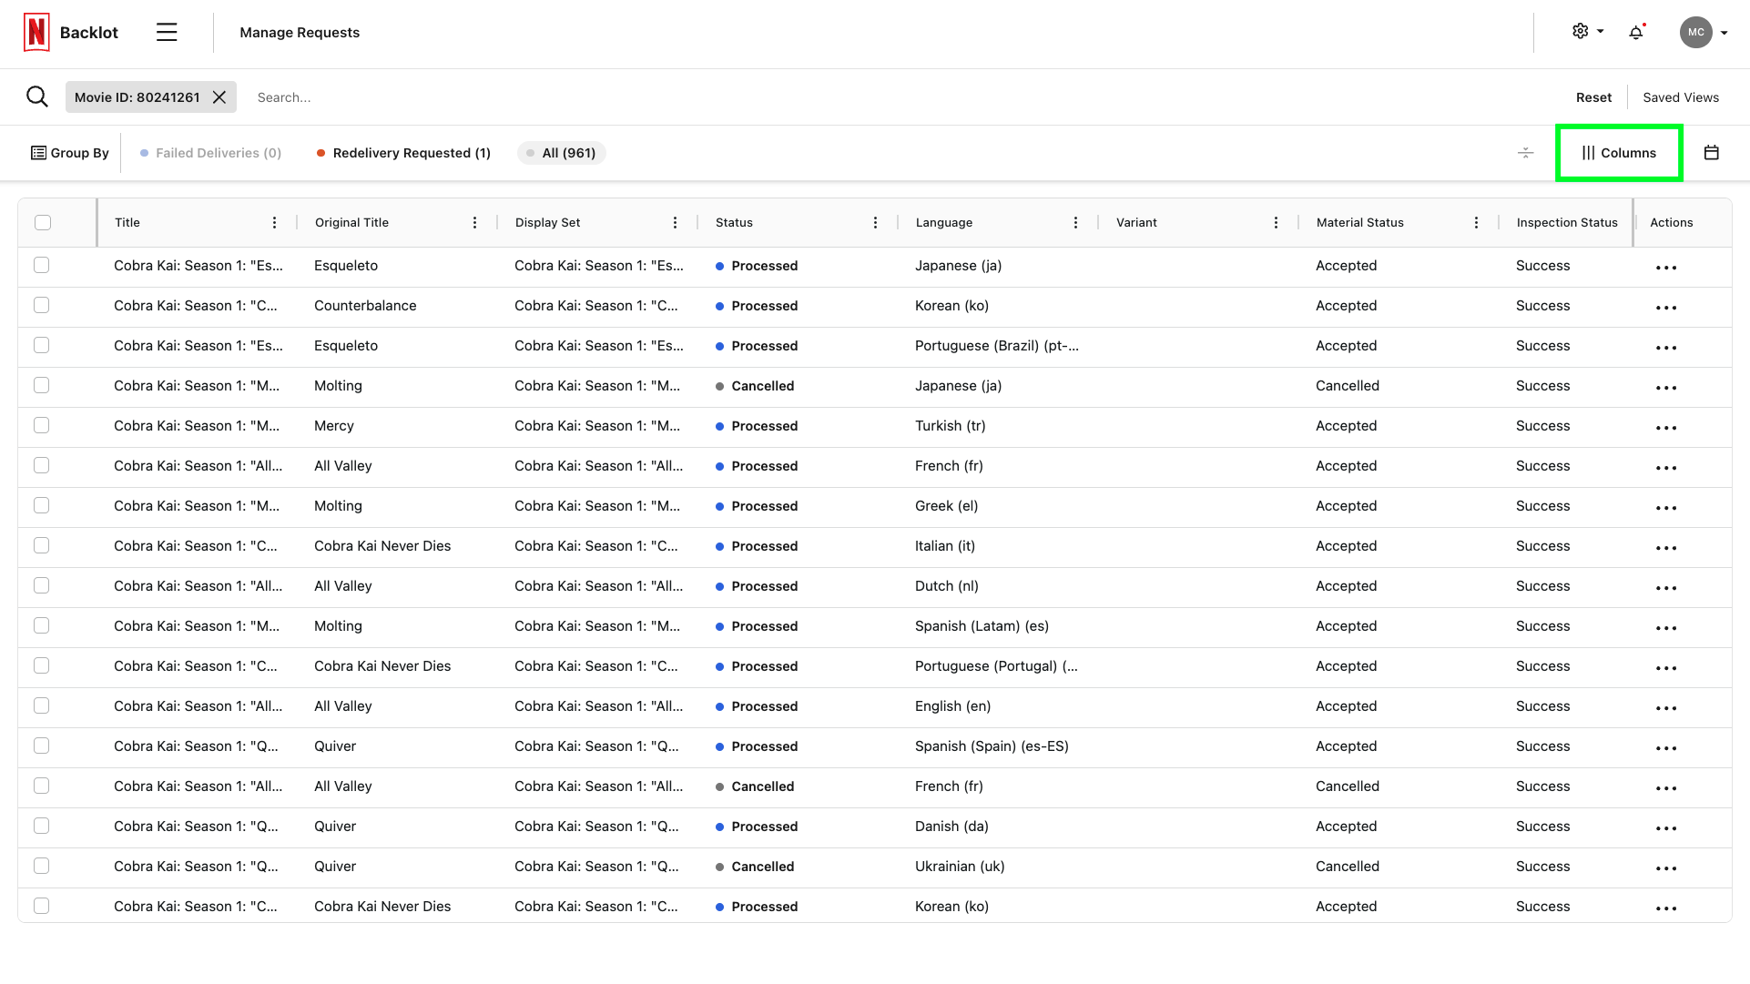Open the hamburger navigation menu
The image size is (1750, 984).
pos(167,32)
